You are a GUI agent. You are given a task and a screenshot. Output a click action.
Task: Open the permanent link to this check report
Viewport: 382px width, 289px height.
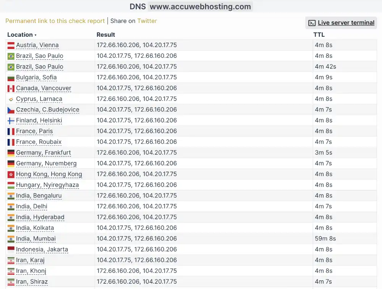(55, 21)
